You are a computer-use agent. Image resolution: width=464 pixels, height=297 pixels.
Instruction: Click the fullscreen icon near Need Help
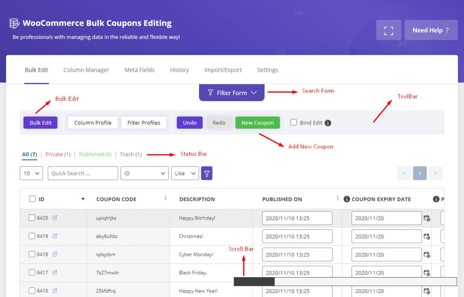click(388, 30)
